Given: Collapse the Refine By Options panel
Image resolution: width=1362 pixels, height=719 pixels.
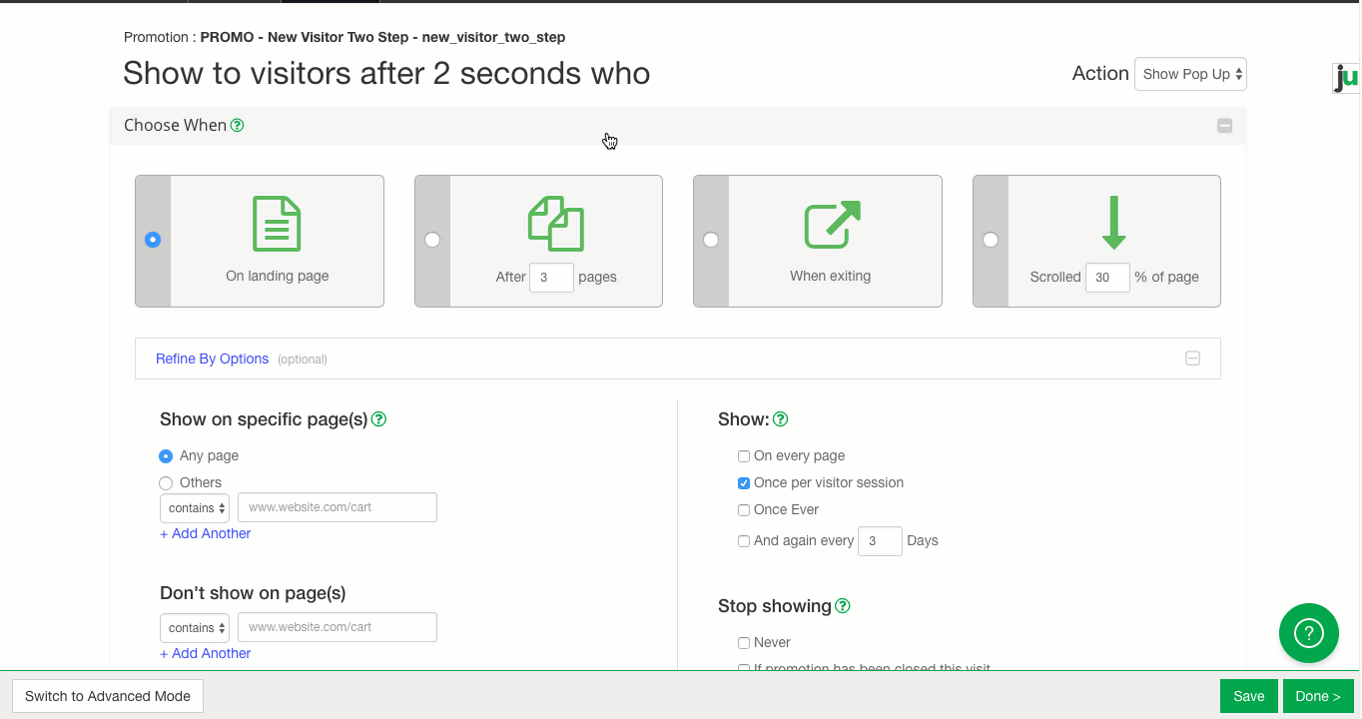Looking at the screenshot, I should pyautogui.click(x=1192, y=359).
